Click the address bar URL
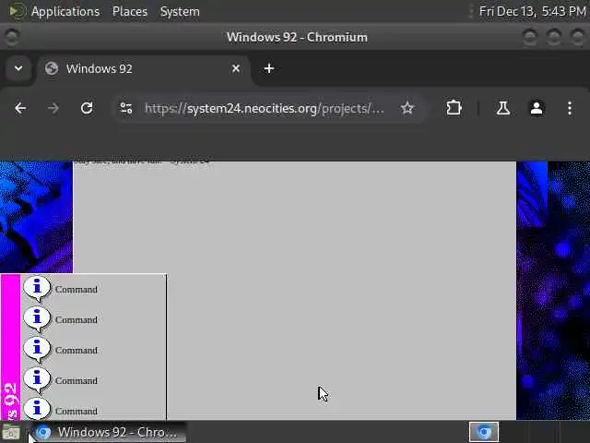The image size is (590, 443). [x=265, y=109]
